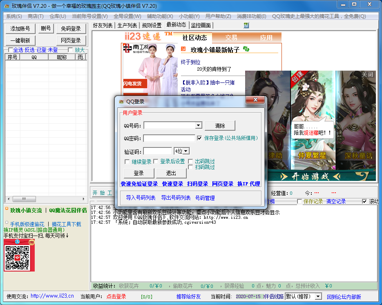Click into the QQ密码 input field
The image size is (382, 305).
(x=169, y=138)
